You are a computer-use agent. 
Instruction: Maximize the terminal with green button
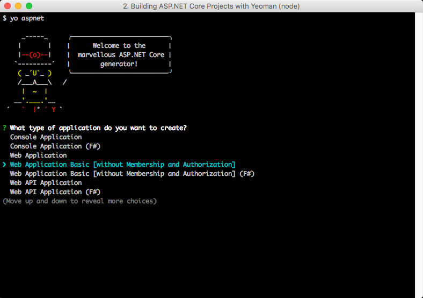pyautogui.click(x=29, y=6)
